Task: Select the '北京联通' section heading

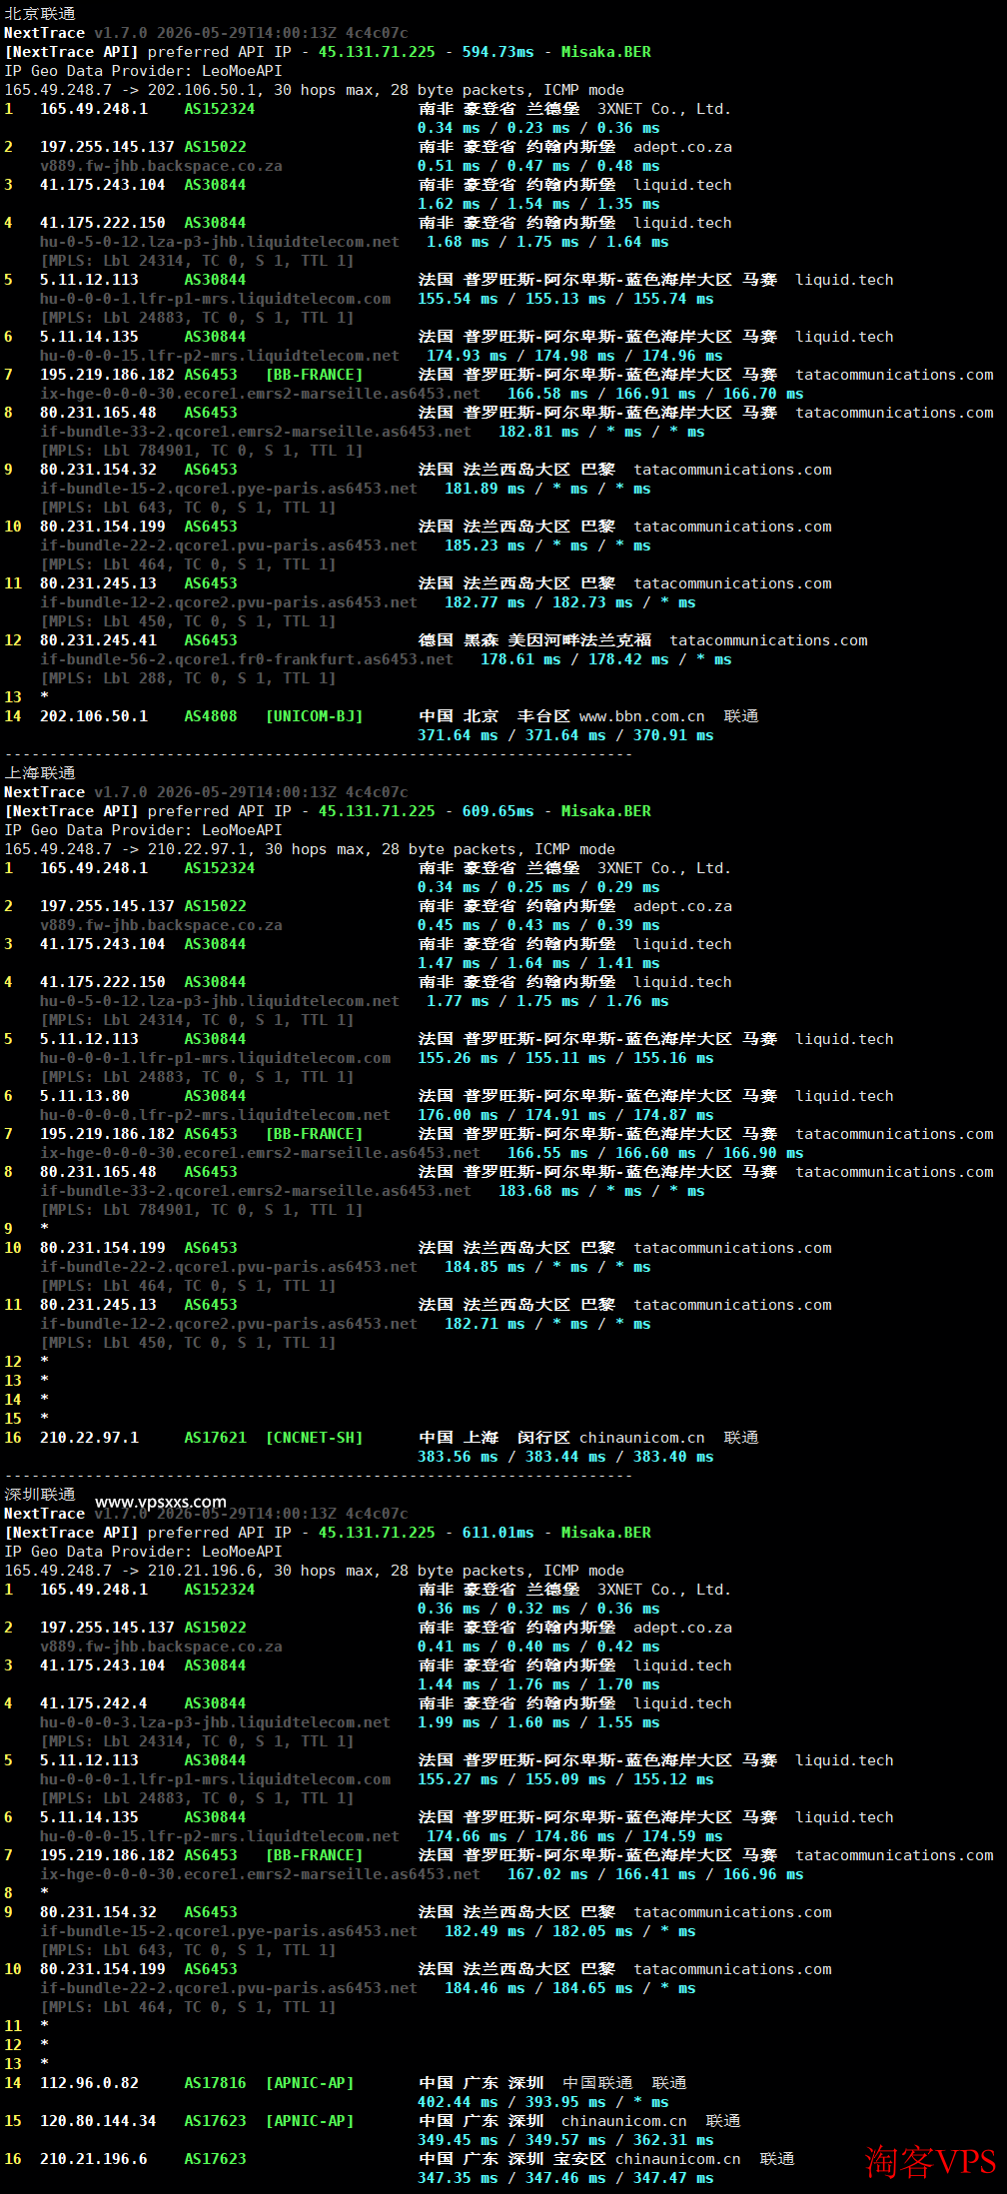Action: pyautogui.click(x=40, y=14)
